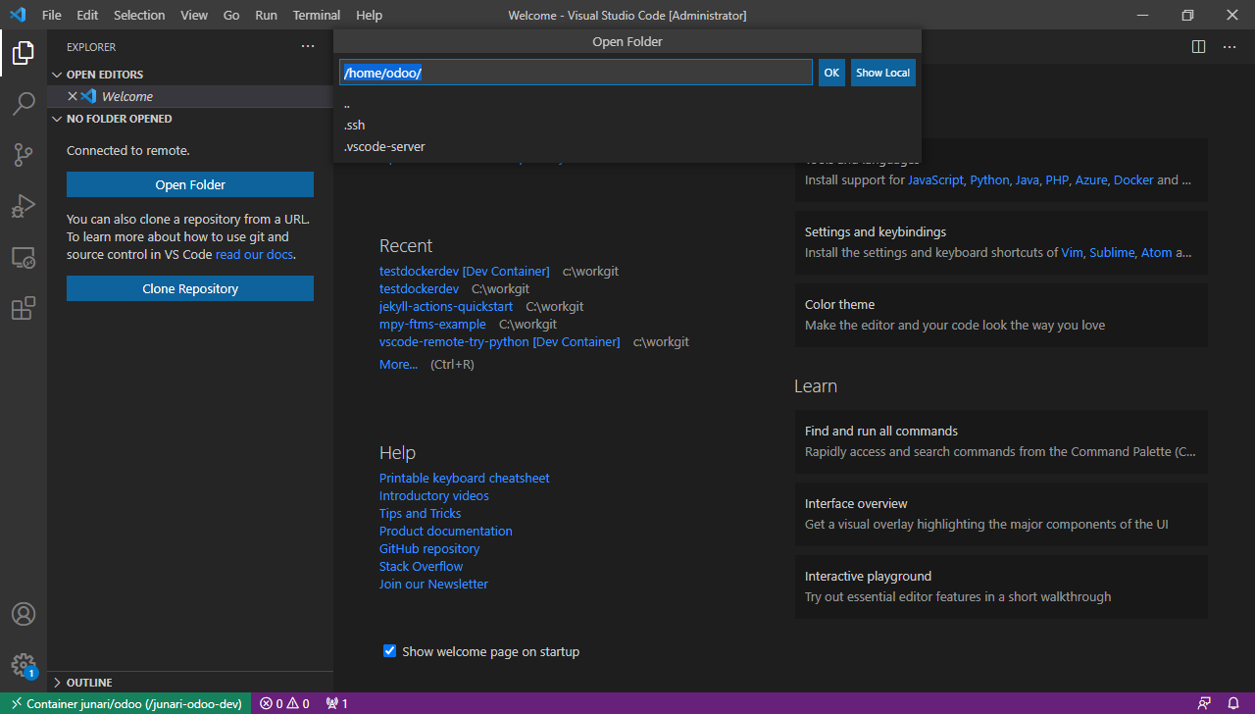Open recent vscode-remote-try-python [Dev Container]
Viewport: 1255px width, 714px height.
(499, 341)
